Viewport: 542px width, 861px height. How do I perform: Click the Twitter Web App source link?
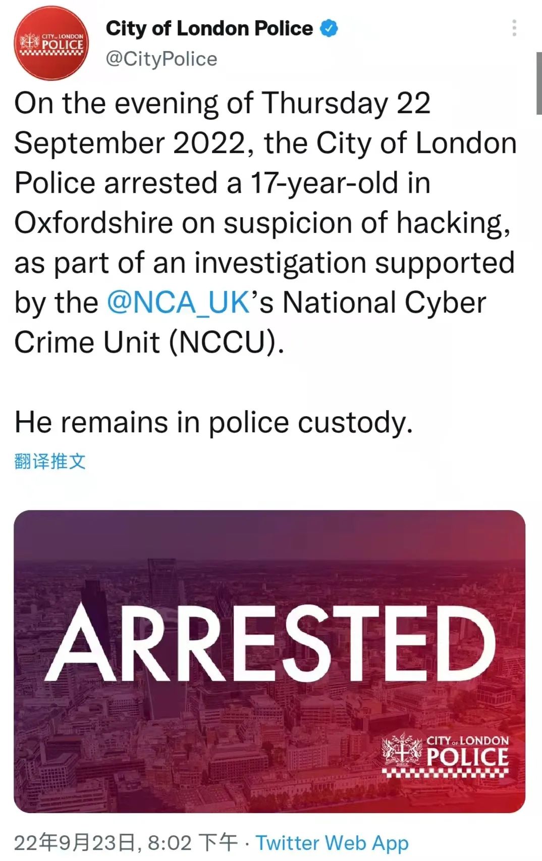(332, 843)
